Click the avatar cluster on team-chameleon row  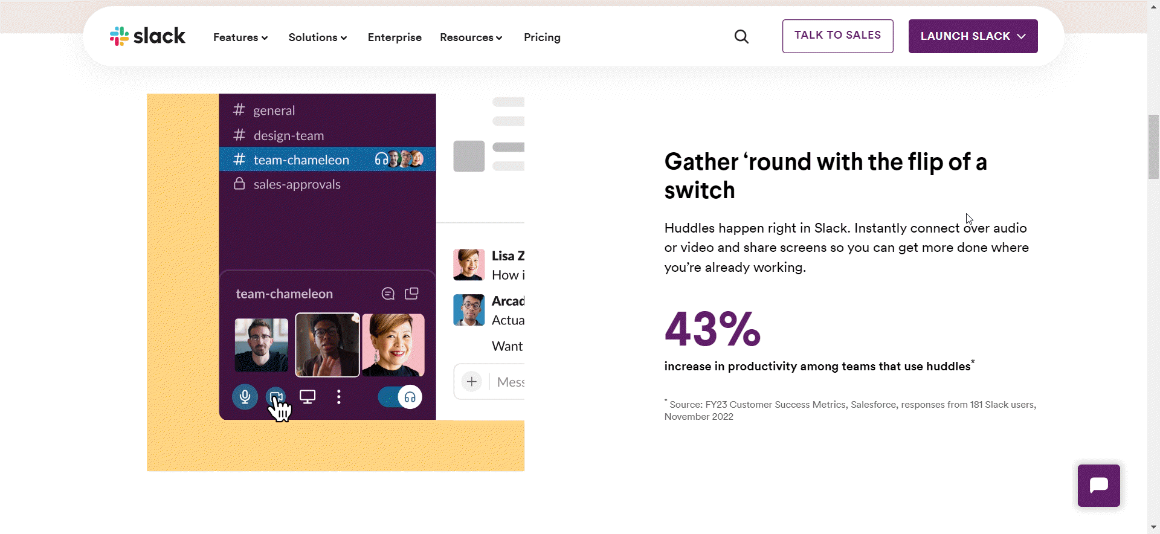(406, 159)
